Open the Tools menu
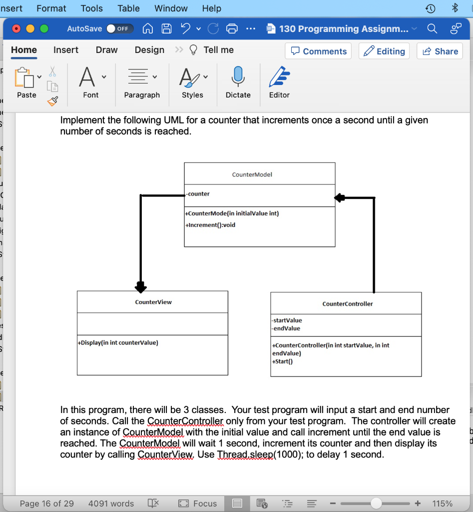Viewport: 473px width, 512px height. (91, 8)
